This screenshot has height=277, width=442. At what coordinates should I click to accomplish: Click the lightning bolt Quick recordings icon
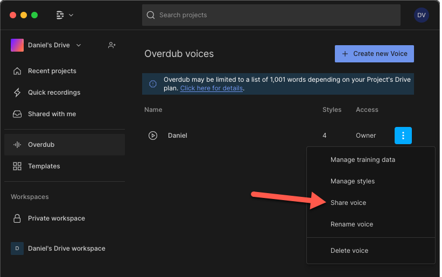click(x=17, y=93)
